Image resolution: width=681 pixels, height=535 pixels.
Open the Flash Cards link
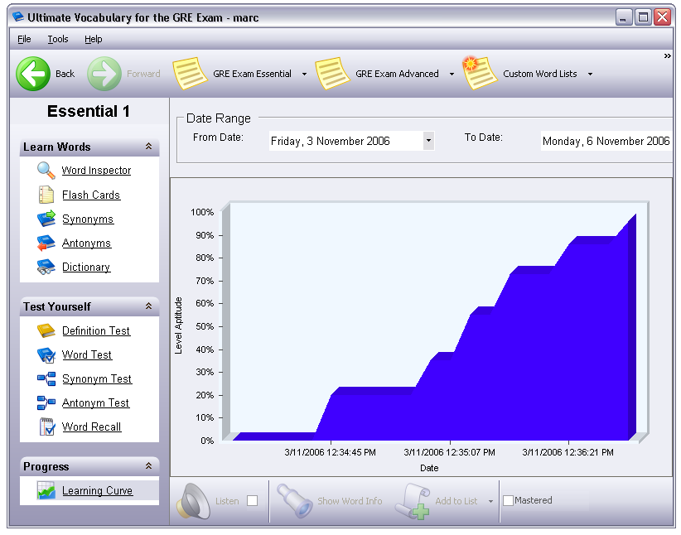(x=91, y=195)
